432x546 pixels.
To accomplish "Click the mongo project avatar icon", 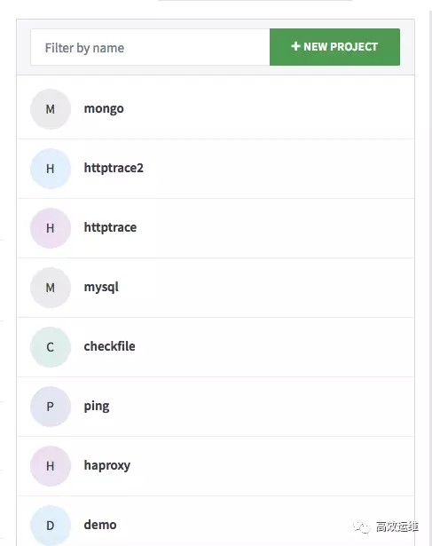I will tap(51, 109).
